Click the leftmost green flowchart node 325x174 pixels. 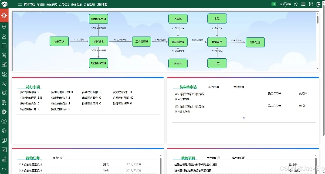(x=59, y=42)
